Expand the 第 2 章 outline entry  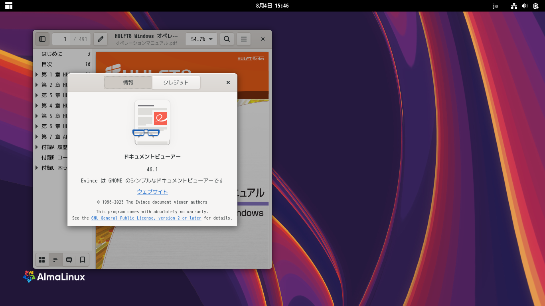click(37, 85)
